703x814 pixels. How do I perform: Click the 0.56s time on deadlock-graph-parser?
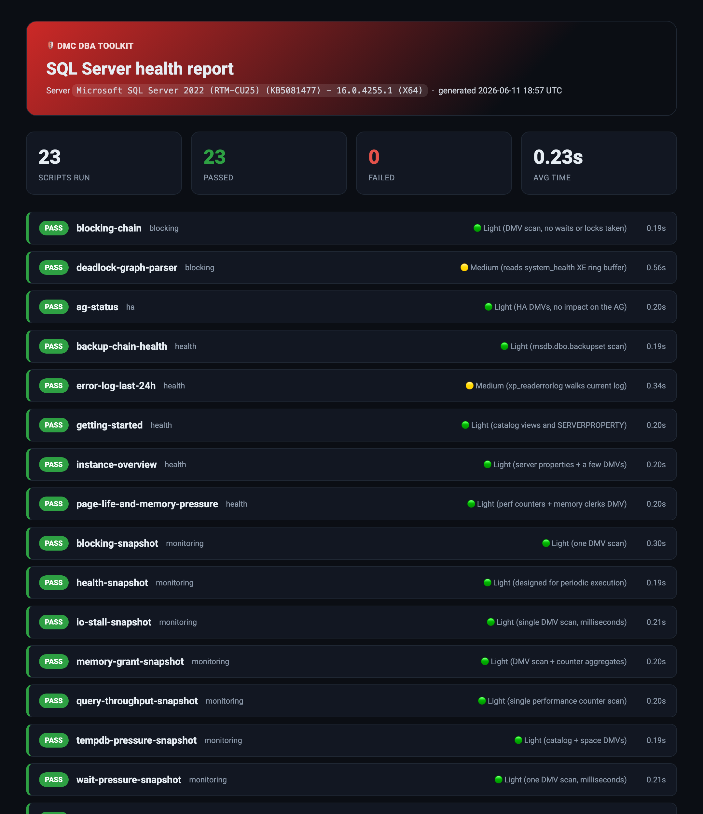click(x=656, y=268)
